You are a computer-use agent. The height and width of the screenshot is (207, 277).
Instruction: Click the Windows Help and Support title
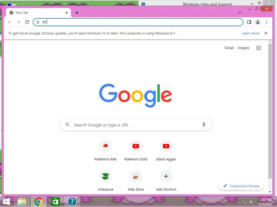click(x=207, y=4)
